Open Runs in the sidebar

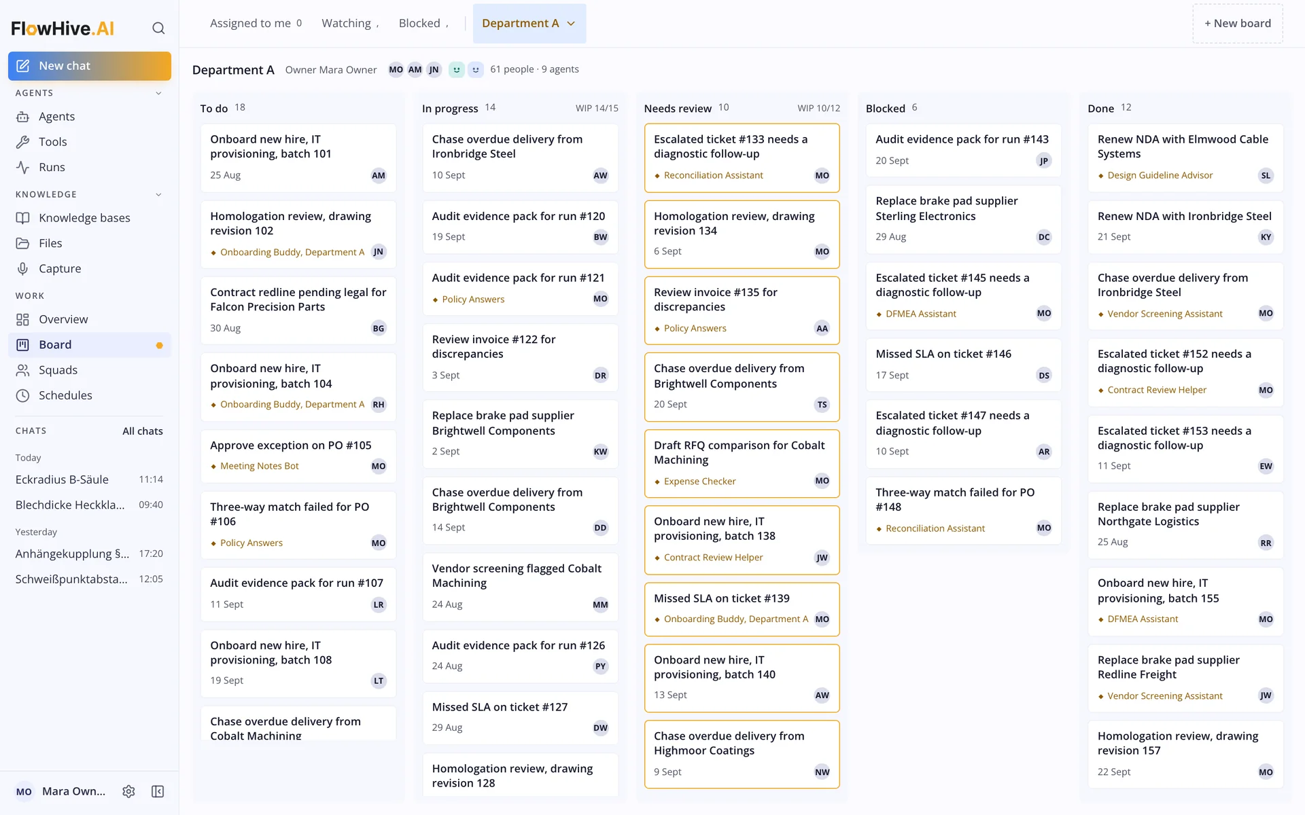coord(89,167)
